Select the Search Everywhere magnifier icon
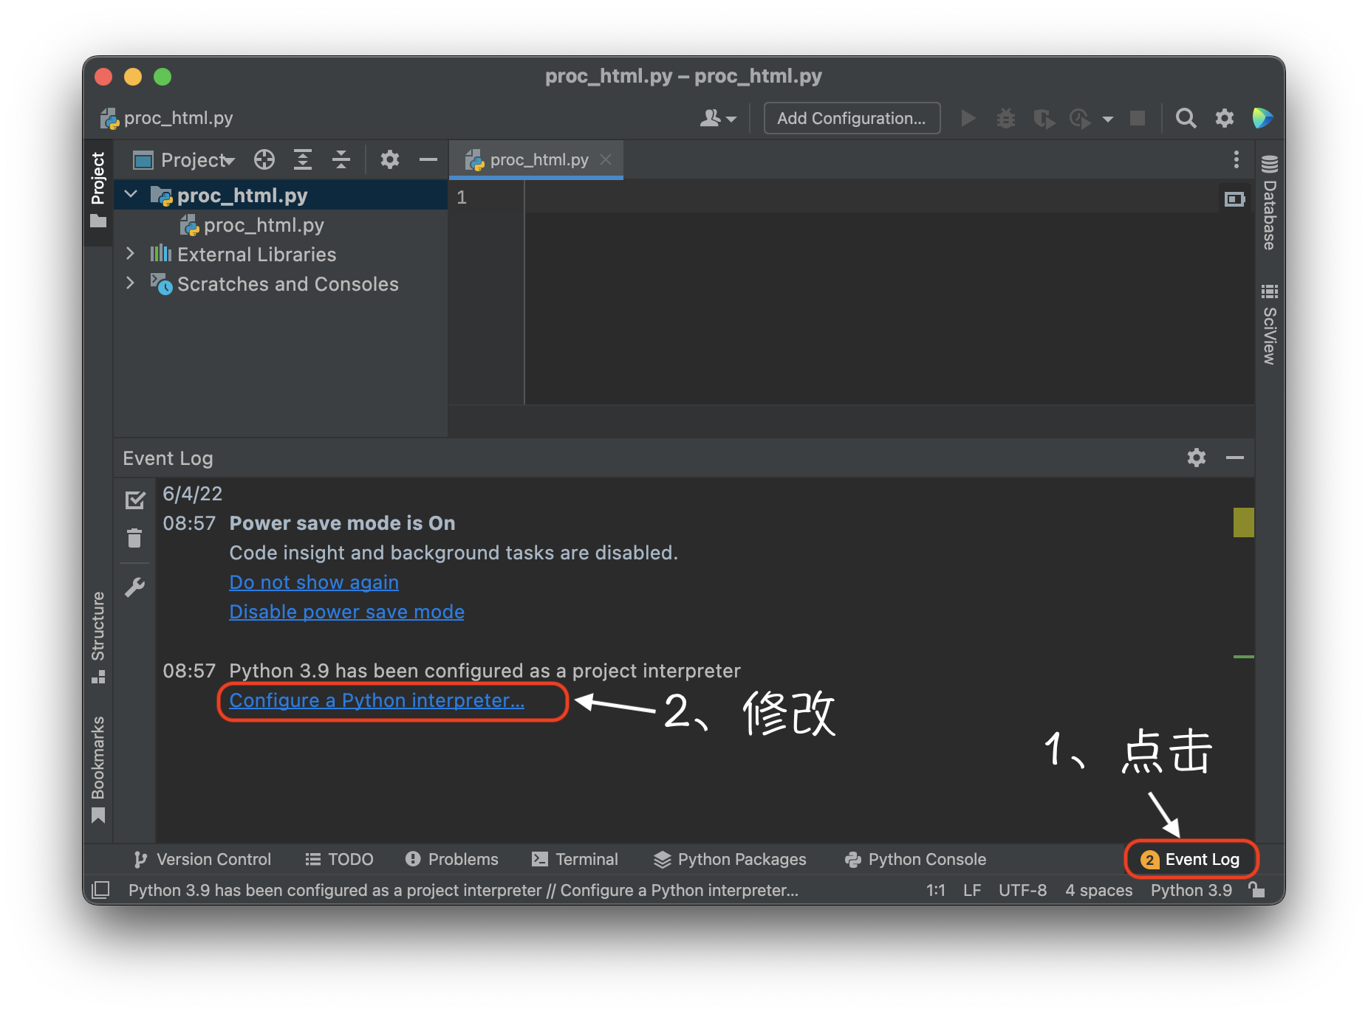This screenshot has width=1368, height=1014. pos(1186,118)
